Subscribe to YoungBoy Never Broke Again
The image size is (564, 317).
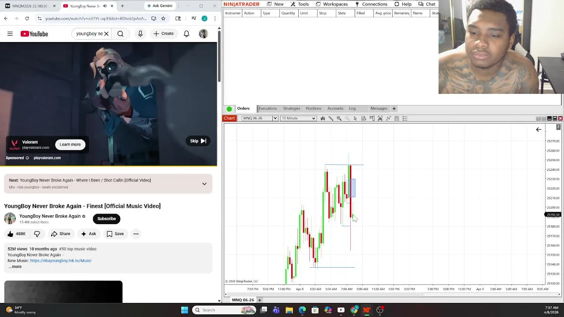click(107, 219)
